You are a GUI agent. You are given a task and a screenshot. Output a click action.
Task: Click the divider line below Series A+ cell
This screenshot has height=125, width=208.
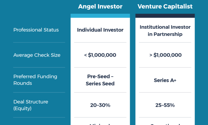(165, 93)
